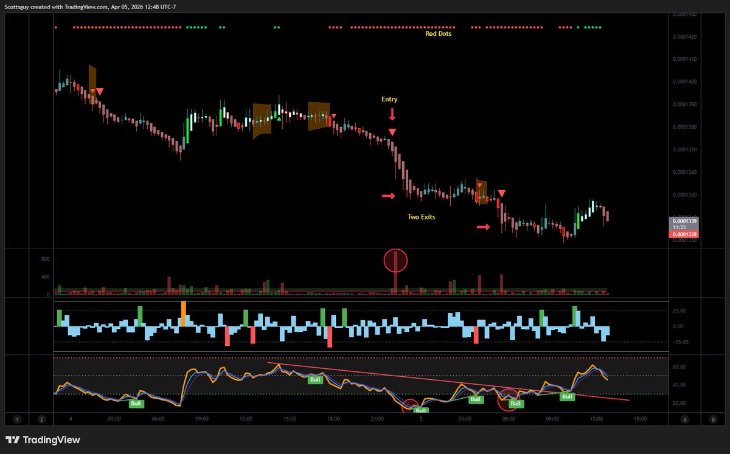
Task: Select the Two Exits text label
Action: [x=422, y=216]
